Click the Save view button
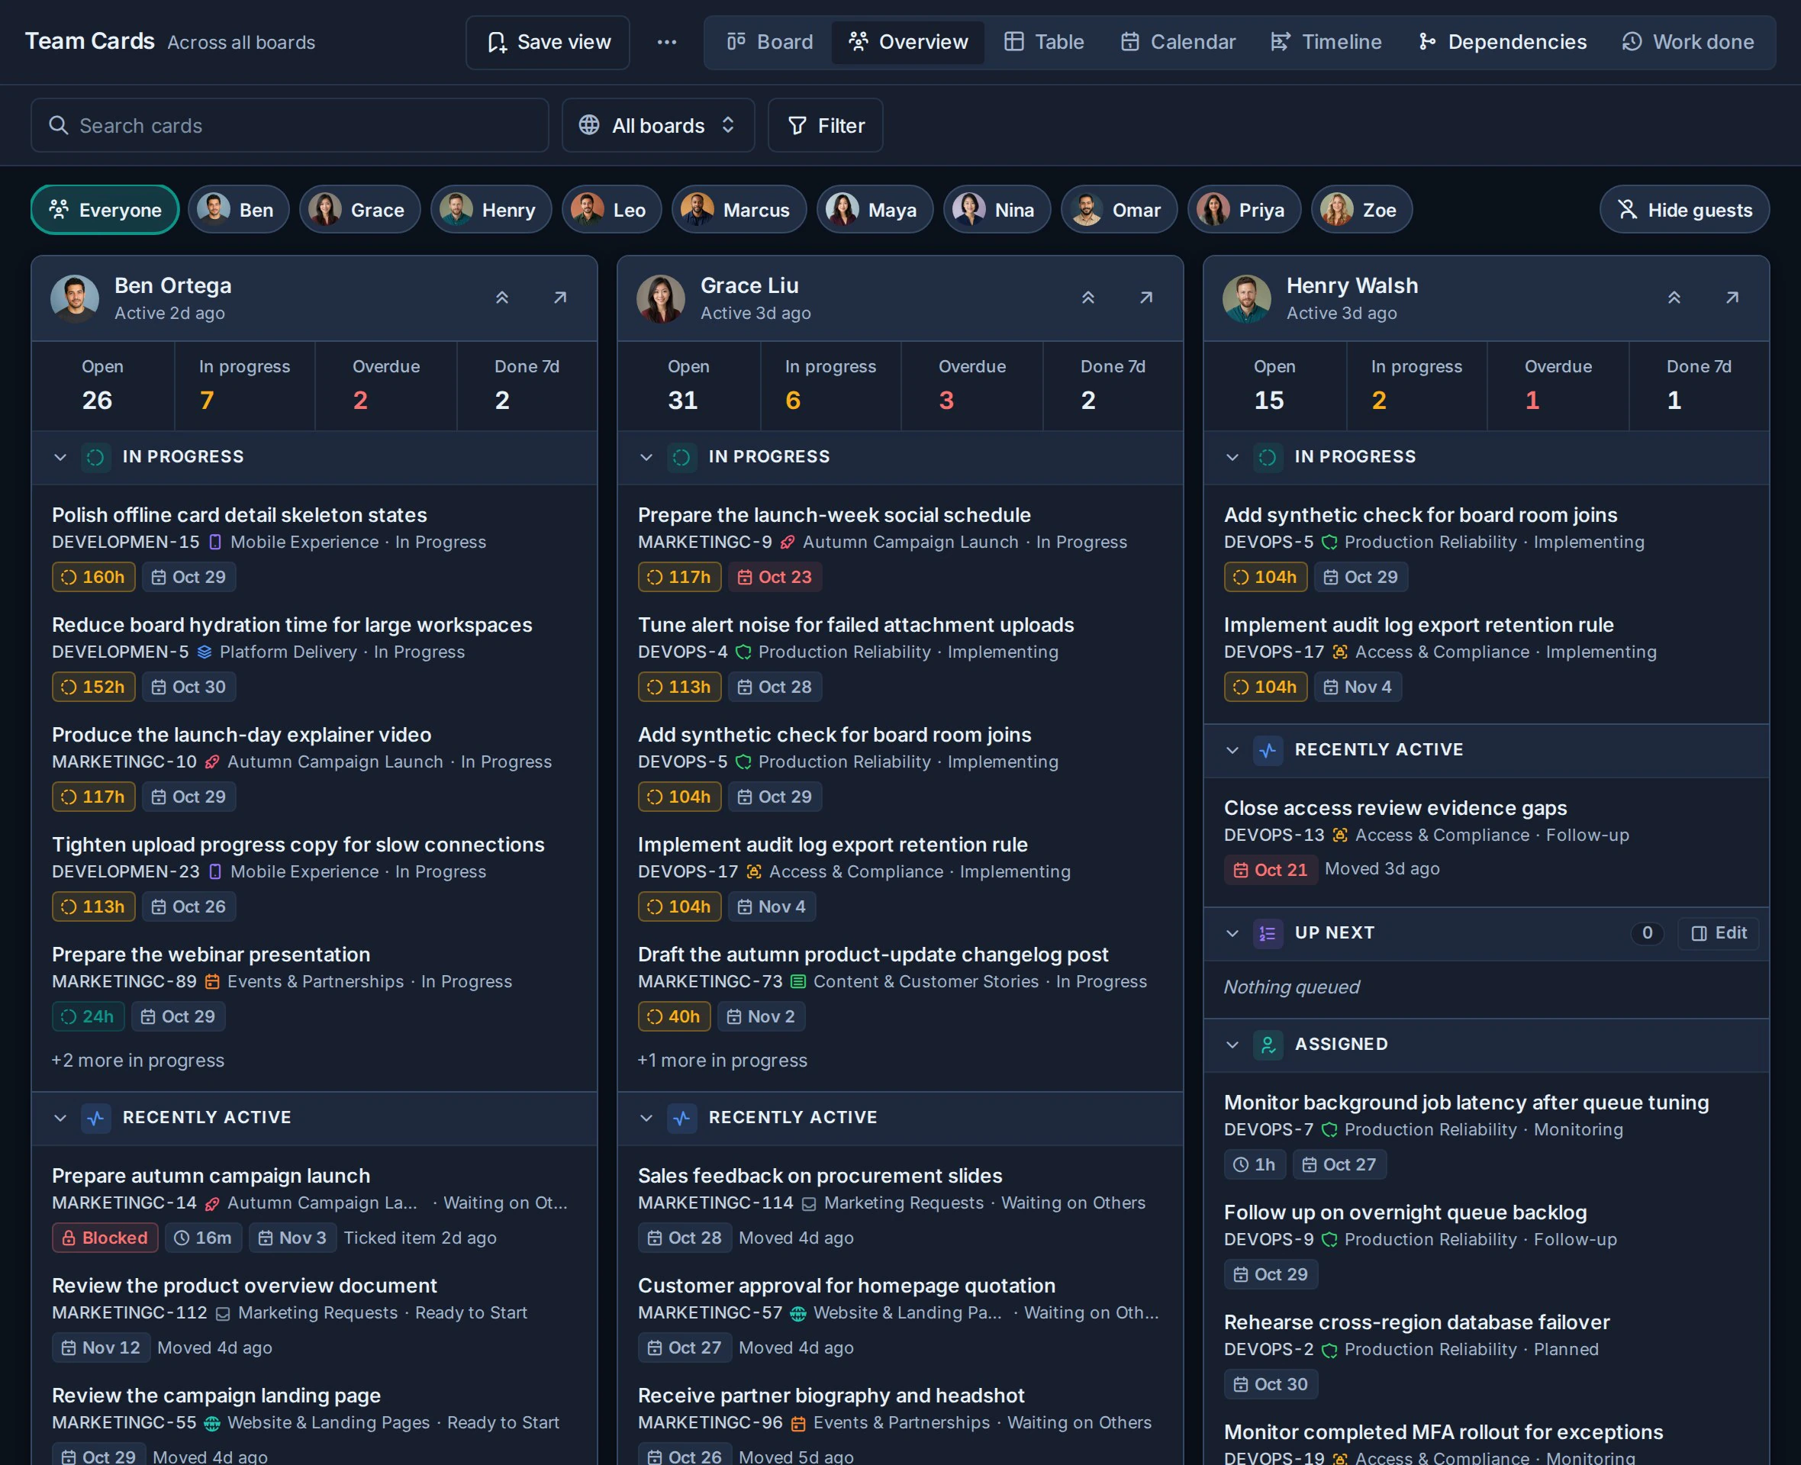 pos(549,42)
